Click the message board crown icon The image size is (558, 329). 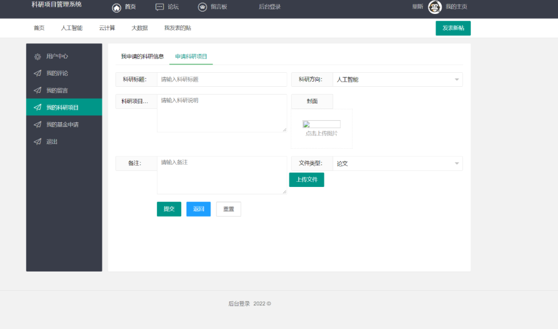pyautogui.click(x=202, y=7)
